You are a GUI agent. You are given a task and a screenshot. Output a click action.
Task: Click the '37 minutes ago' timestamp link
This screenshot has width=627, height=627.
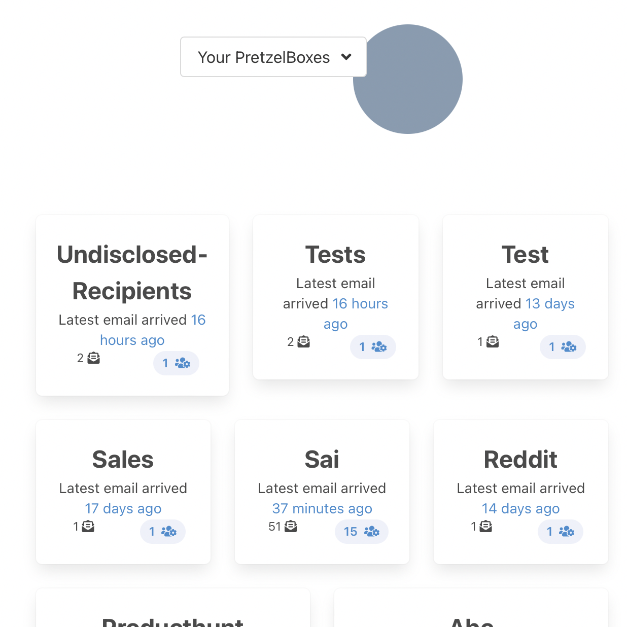[x=322, y=508]
